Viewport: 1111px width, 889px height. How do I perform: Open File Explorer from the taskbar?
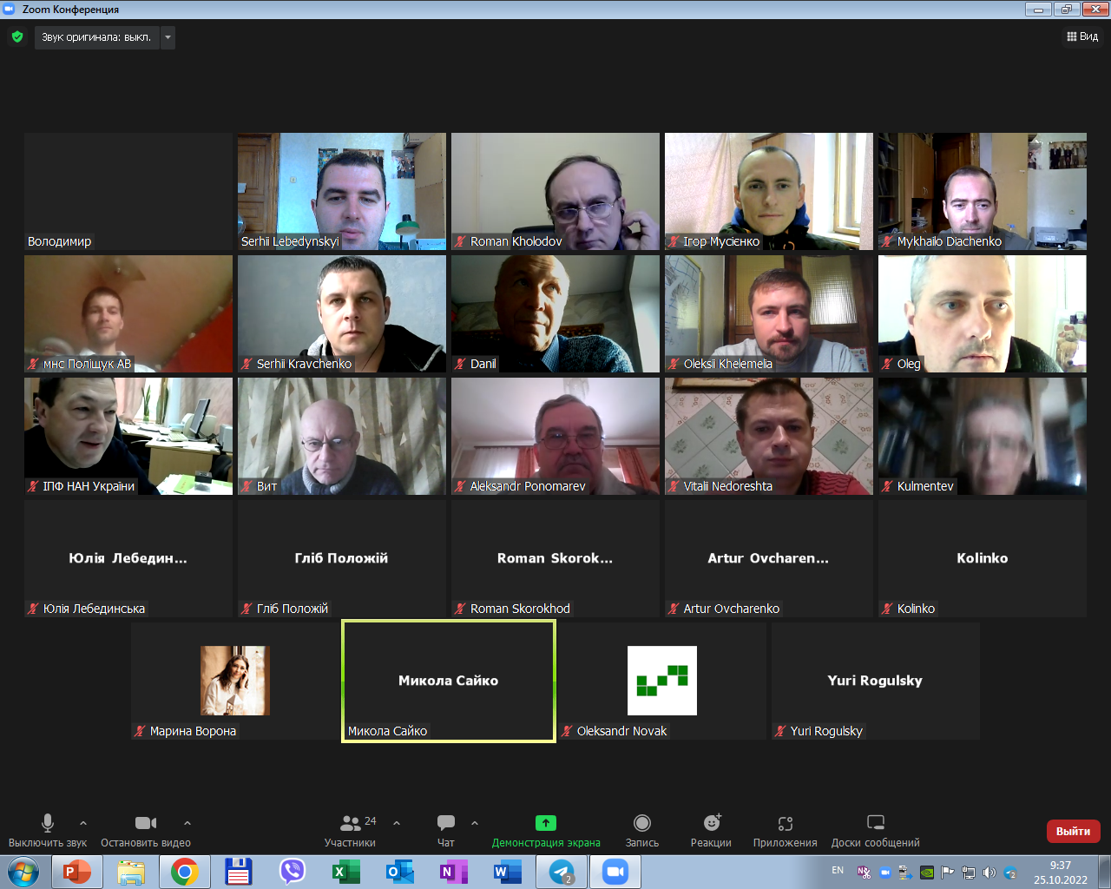tap(131, 872)
